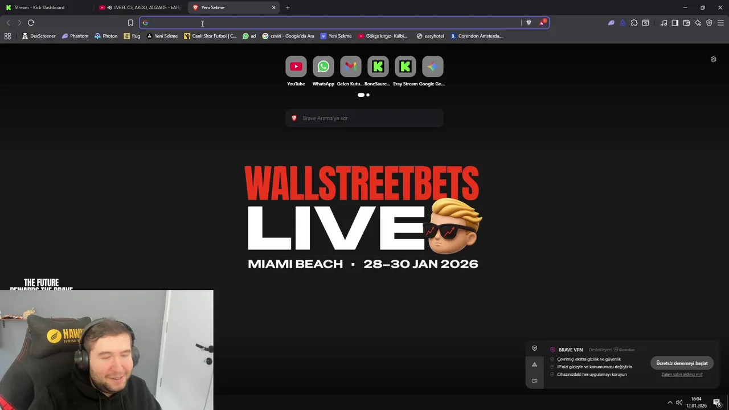Open Leo AI sparkle icon
Screen dimensions: 729x410
[x=698, y=23]
